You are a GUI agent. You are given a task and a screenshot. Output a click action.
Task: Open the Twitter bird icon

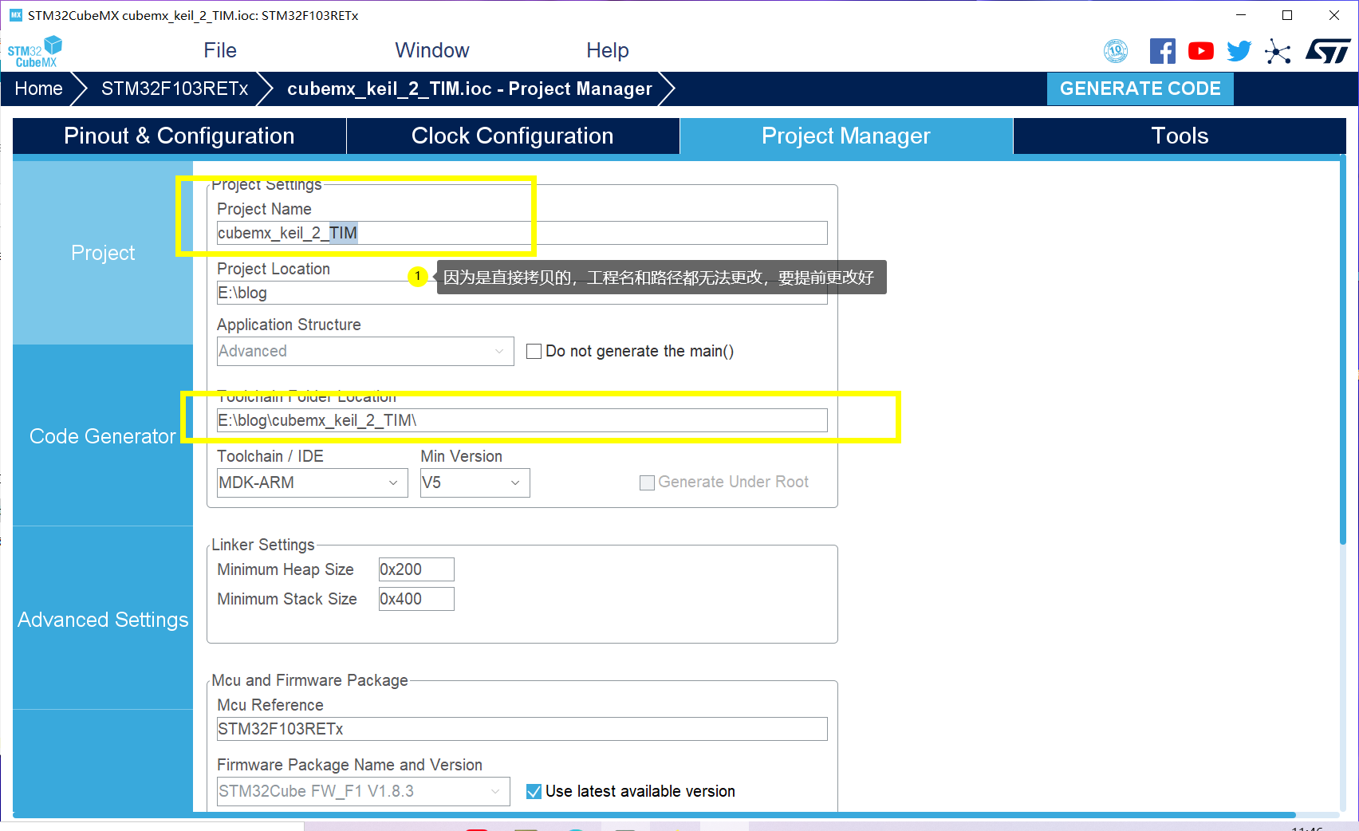coord(1239,51)
